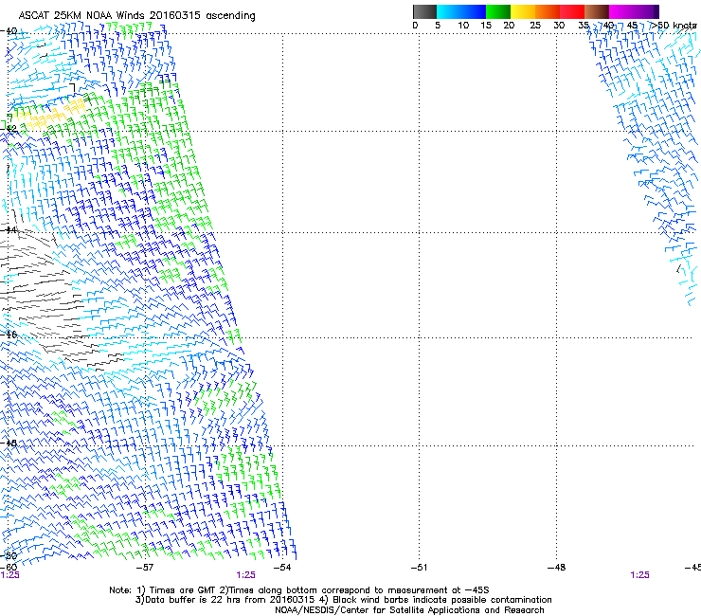
Task: Click the '-60' longitude label on the bottom axis
Action: coord(9,568)
